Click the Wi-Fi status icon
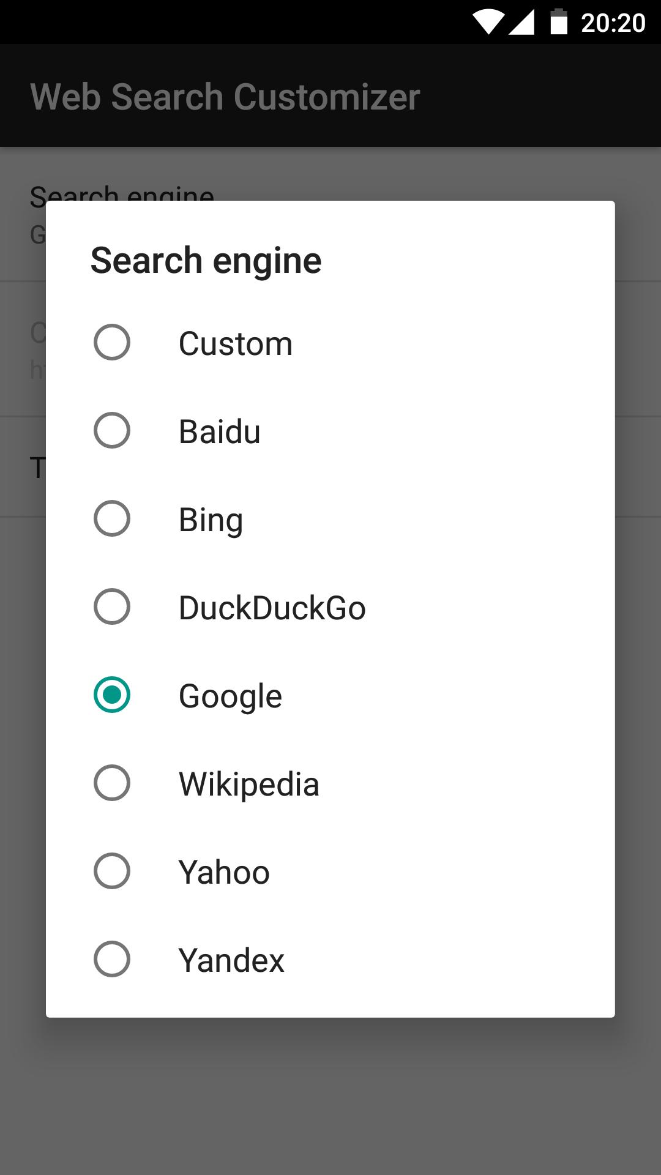The image size is (661, 1175). [x=488, y=22]
